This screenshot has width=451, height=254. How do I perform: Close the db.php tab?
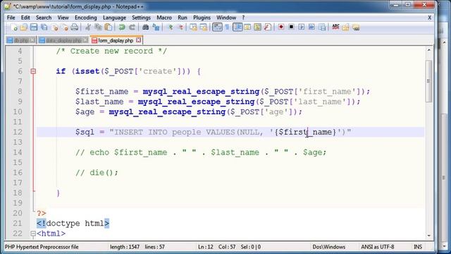(32, 40)
